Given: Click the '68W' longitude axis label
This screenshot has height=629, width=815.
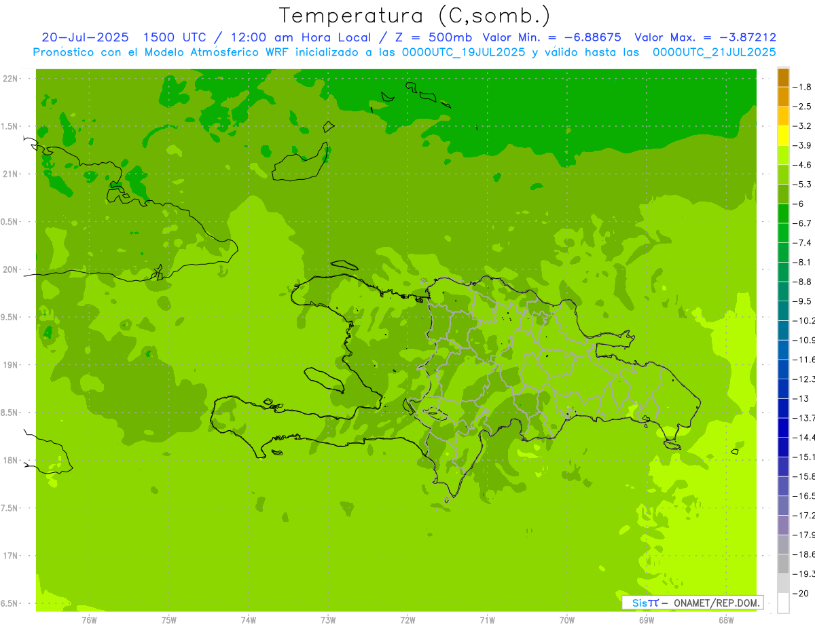Looking at the screenshot, I should [x=726, y=620].
